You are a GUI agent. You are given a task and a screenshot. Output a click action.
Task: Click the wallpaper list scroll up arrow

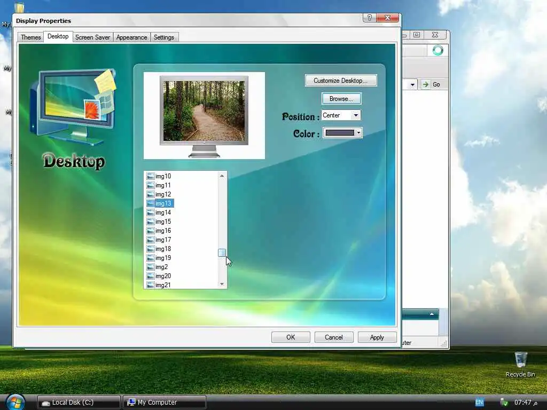[222, 176]
